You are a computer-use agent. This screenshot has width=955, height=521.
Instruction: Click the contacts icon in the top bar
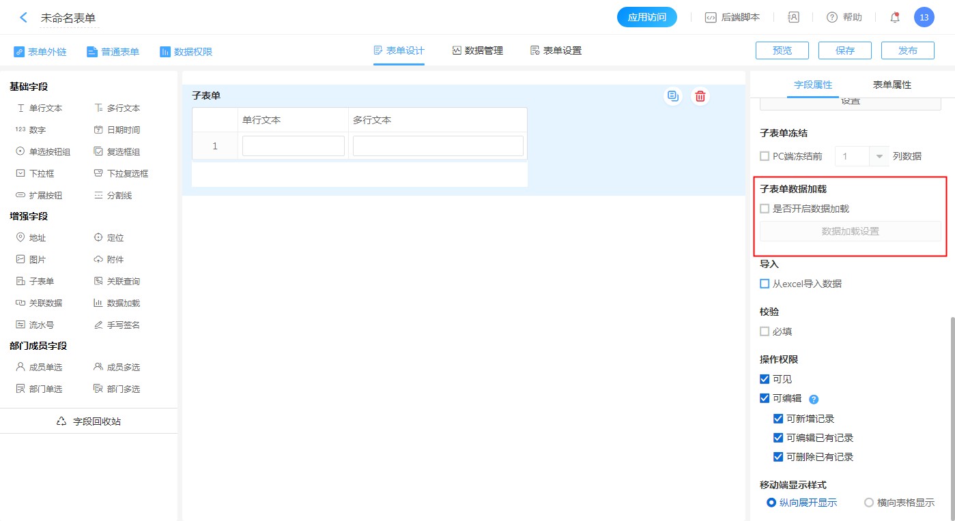coord(793,18)
